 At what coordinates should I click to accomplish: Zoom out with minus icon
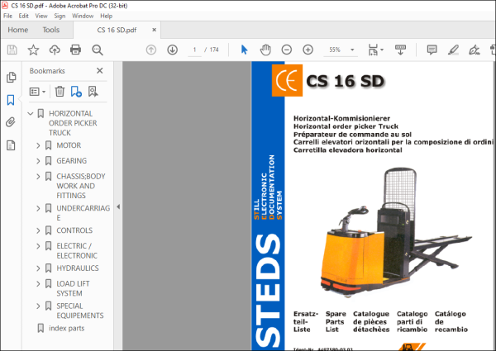287,50
